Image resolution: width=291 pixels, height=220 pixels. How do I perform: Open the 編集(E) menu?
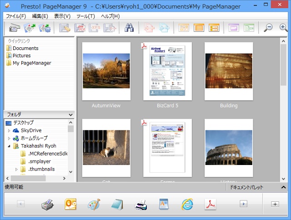pyautogui.click(x=40, y=16)
